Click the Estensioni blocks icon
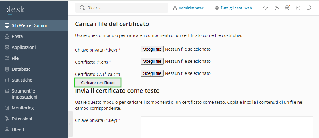Screen dimensions: 319x138 pos(7,119)
